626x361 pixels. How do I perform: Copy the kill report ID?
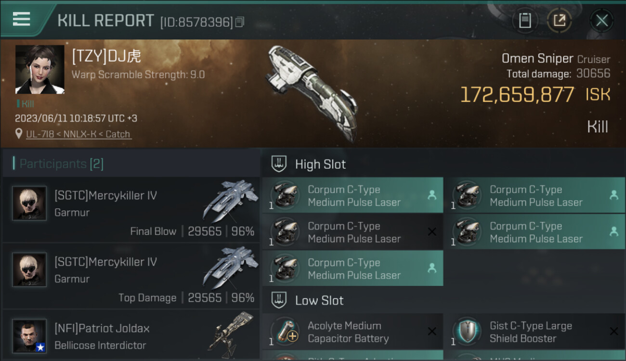(240, 22)
